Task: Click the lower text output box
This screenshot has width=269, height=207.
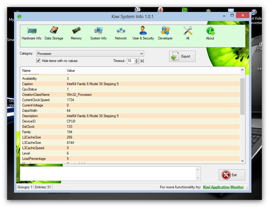Action: point(108,173)
